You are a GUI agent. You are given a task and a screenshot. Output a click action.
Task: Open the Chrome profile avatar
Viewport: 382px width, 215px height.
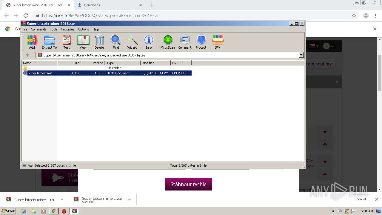[366, 16]
